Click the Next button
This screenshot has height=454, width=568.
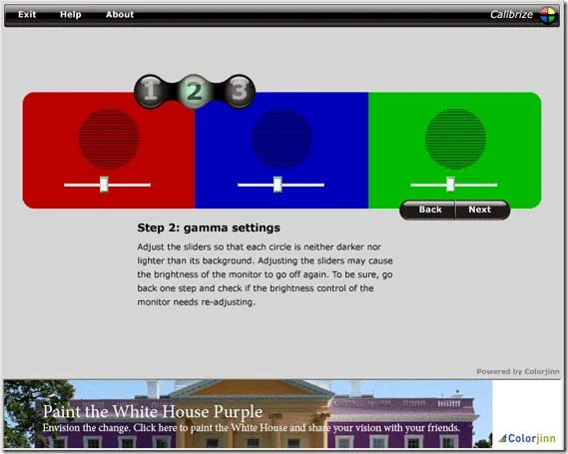482,210
